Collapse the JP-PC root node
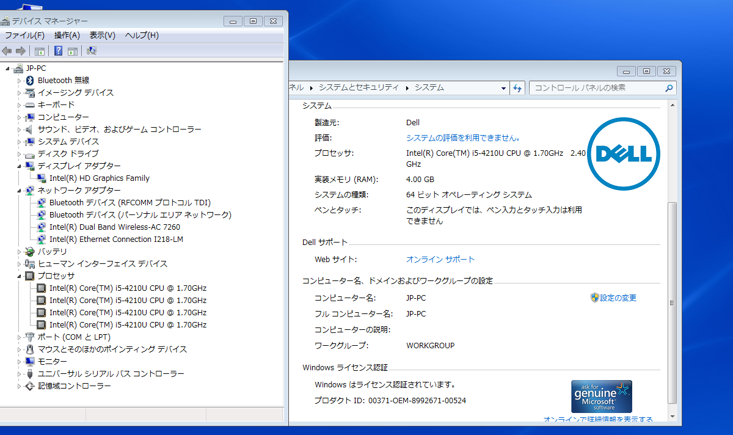The image size is (733, 435). [x=7, y=68]
